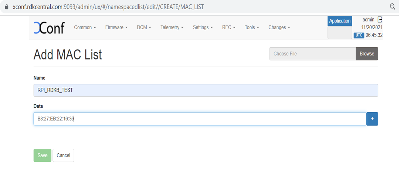Screen dimensions: 400x178
Task: Click the XConf logo
Action: (x=49, y=28)
